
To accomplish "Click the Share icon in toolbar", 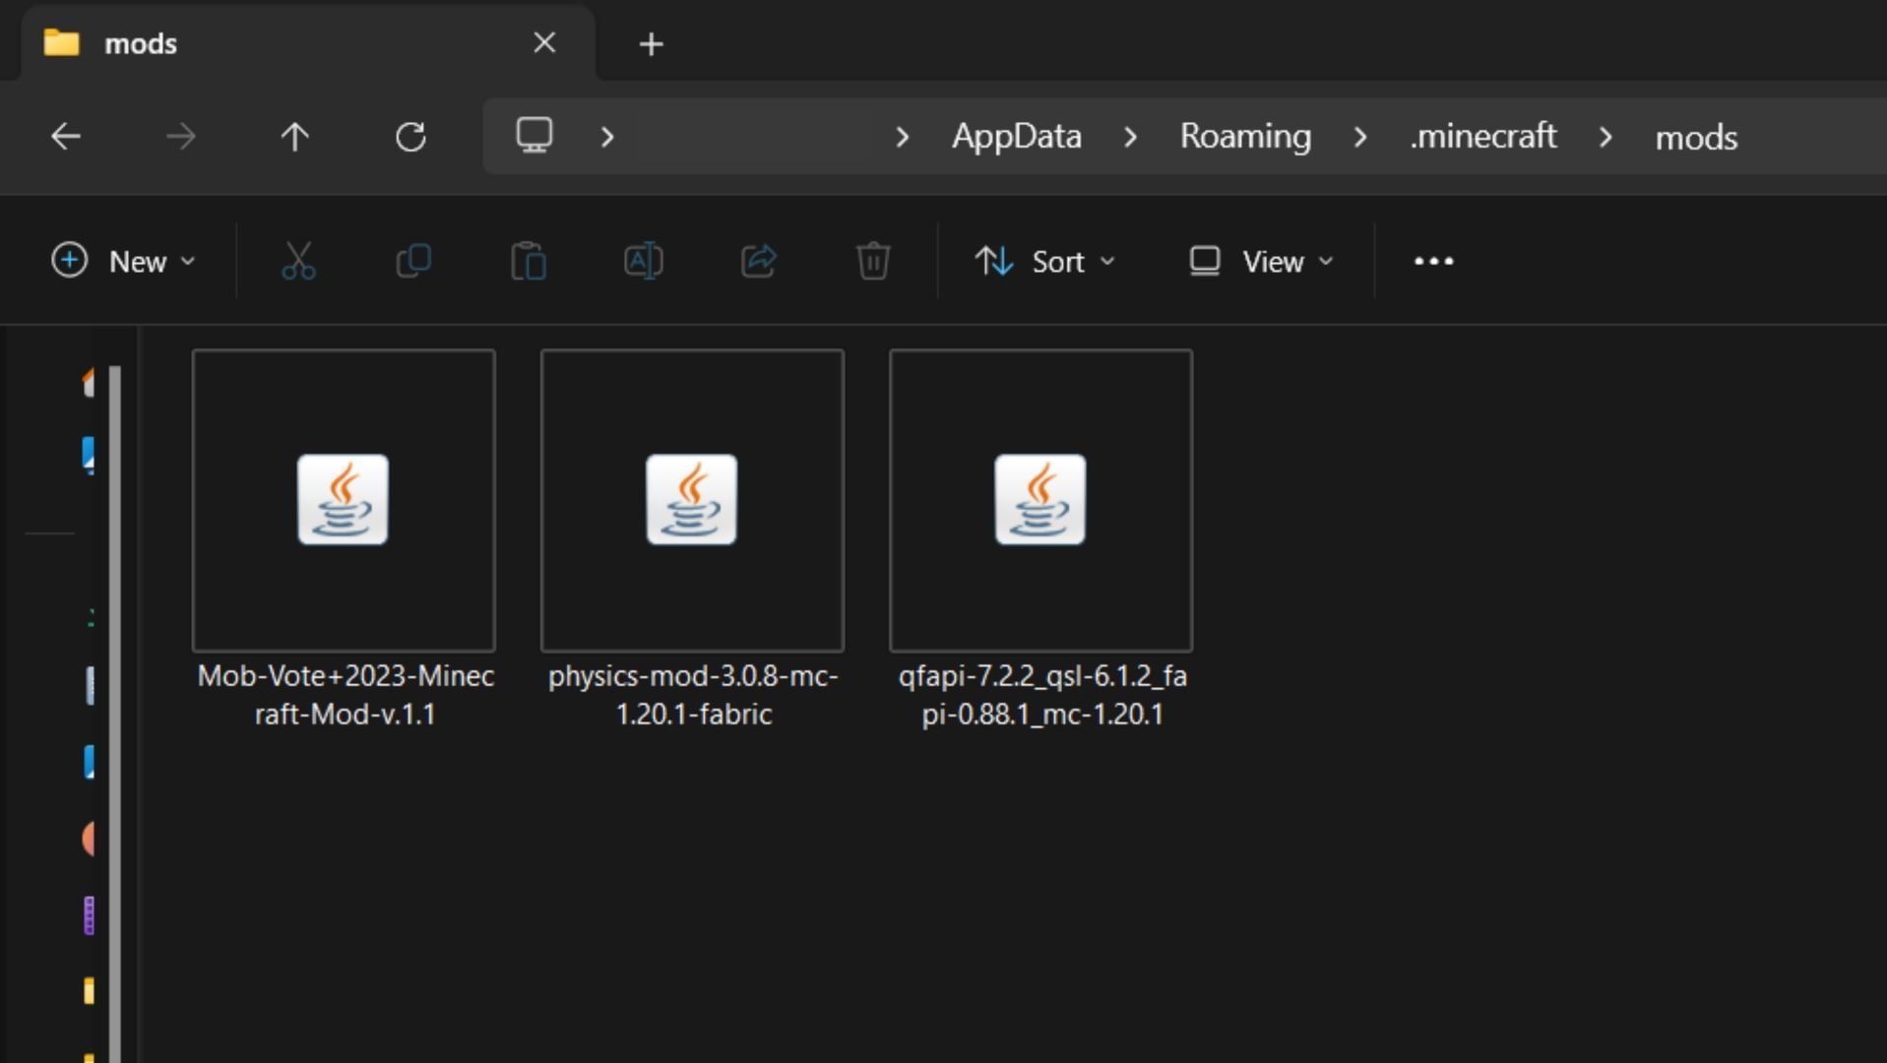I will coord(759,262).
